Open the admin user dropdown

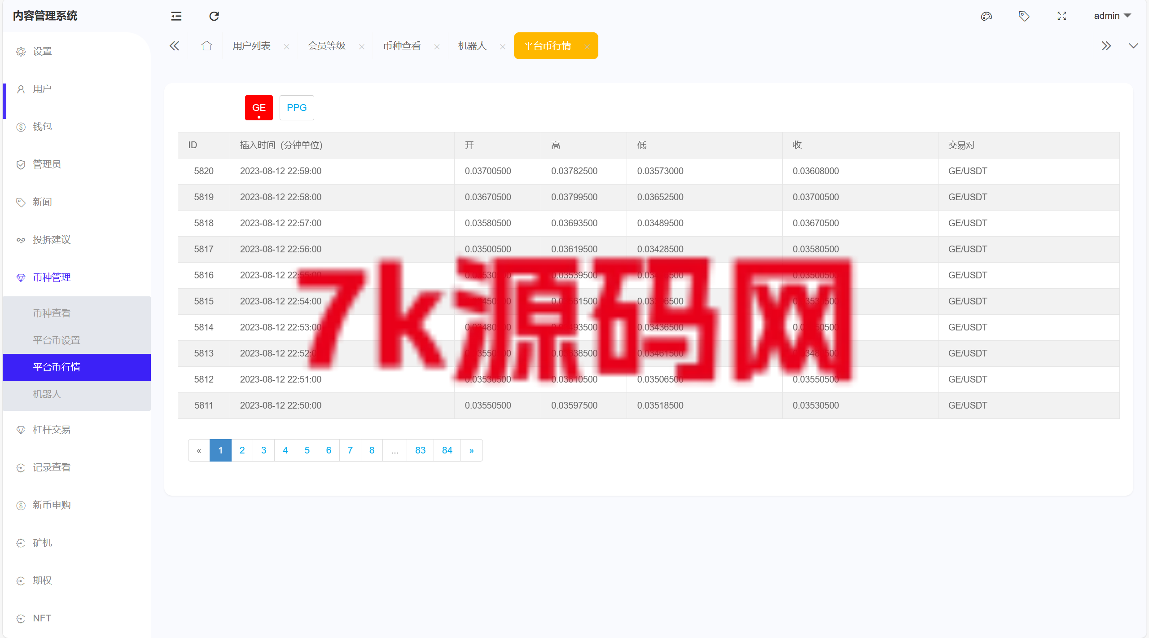[1112, 16]
